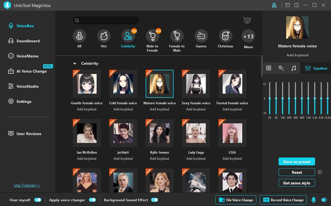Select the Cold female voice thumbnail
This screenshot has width=331, height=206.
tap(123, 84)
